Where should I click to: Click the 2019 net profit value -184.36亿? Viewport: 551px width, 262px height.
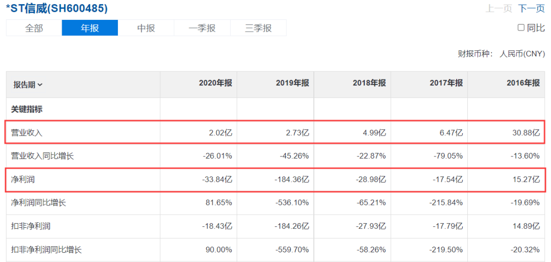291,179
